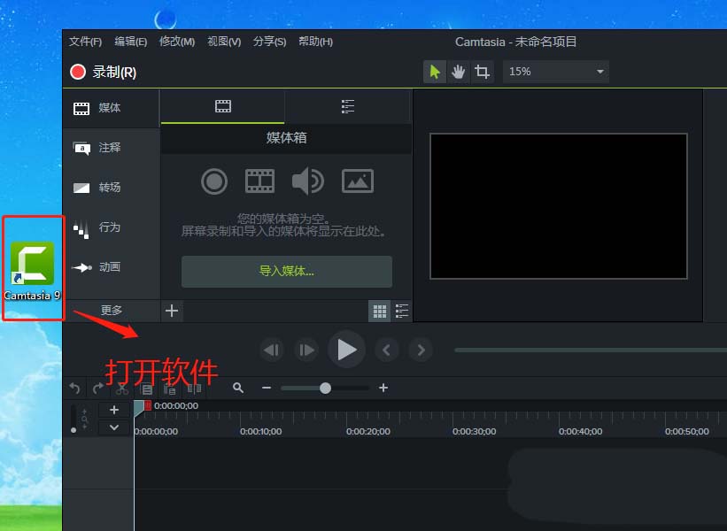Click the image picture icon in media bin
The height and width of the screenshot is (531, 727).
(x=358, y=181)
